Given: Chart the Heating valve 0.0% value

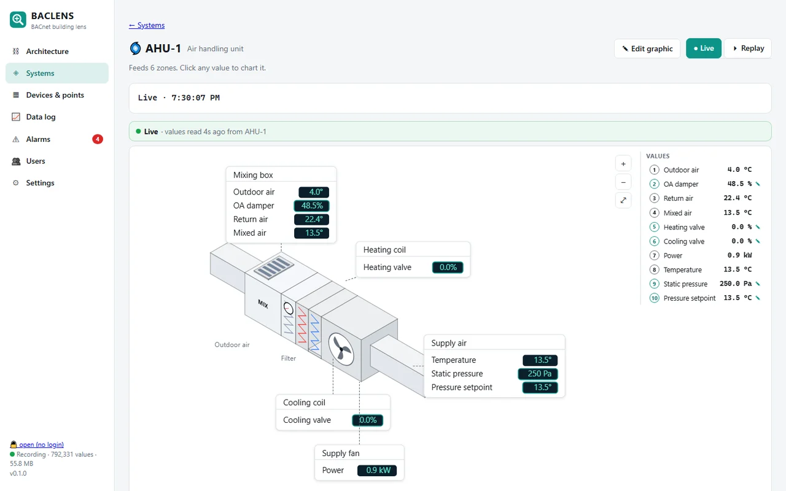Looking at the screenshot, I should click(x=448, y=267).
